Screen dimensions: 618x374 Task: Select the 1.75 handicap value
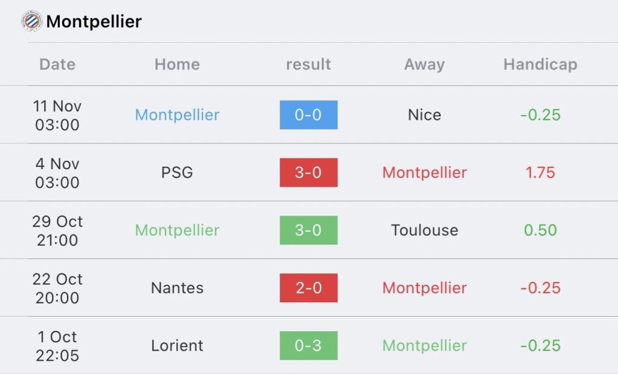(x=540, y=172)
